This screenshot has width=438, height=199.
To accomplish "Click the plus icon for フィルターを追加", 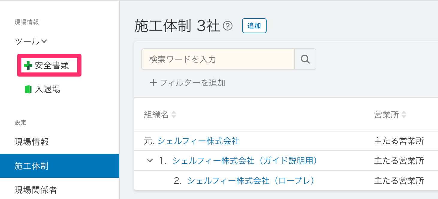I will pos(153,82).
